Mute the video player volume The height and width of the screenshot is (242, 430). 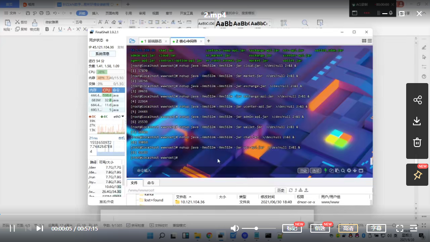click(235, 228)
